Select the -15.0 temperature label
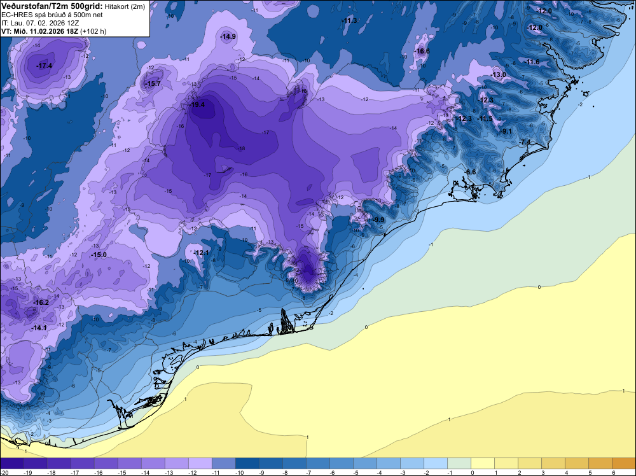The height and width of the screenshot is (476, 636). point(99,255)
